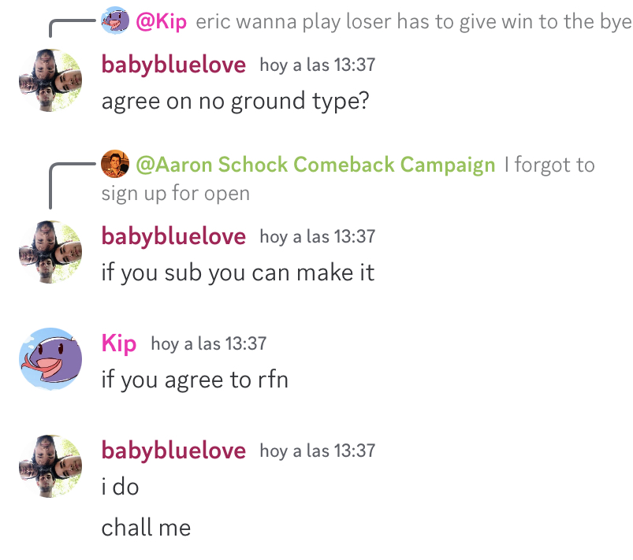
Task: Select the message 'if you sub you can make it'
Action: [x=238, y=273]
